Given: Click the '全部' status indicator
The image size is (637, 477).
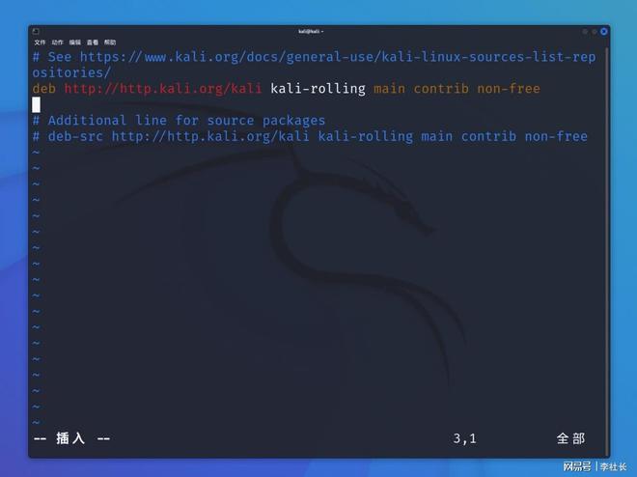Looking at the screenshot, I should point(570,438).
